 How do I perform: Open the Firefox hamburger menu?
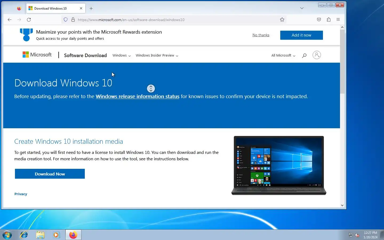(338, 20)
